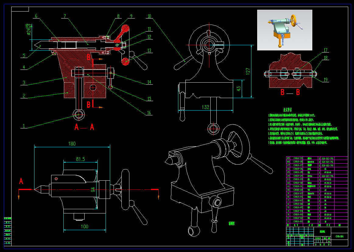Viewport: 354px width, 252px height.
Task: Select leader callout number 15 right of section A-A
Action: (x=149, y=99)
